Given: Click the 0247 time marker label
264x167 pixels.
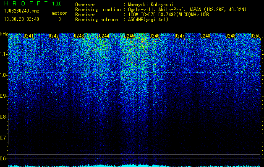Looking at the screenshot, I should tap(180, 36).
